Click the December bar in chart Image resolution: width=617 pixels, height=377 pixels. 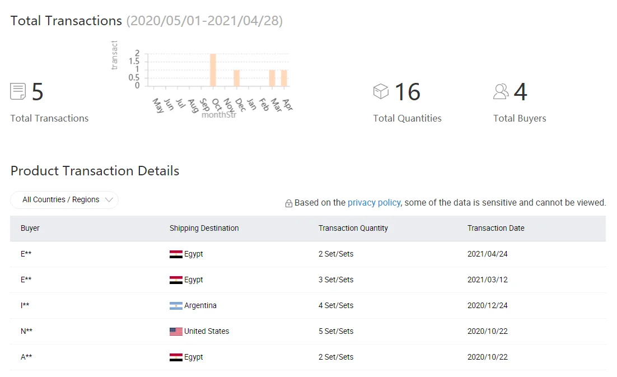click(236, 78)
